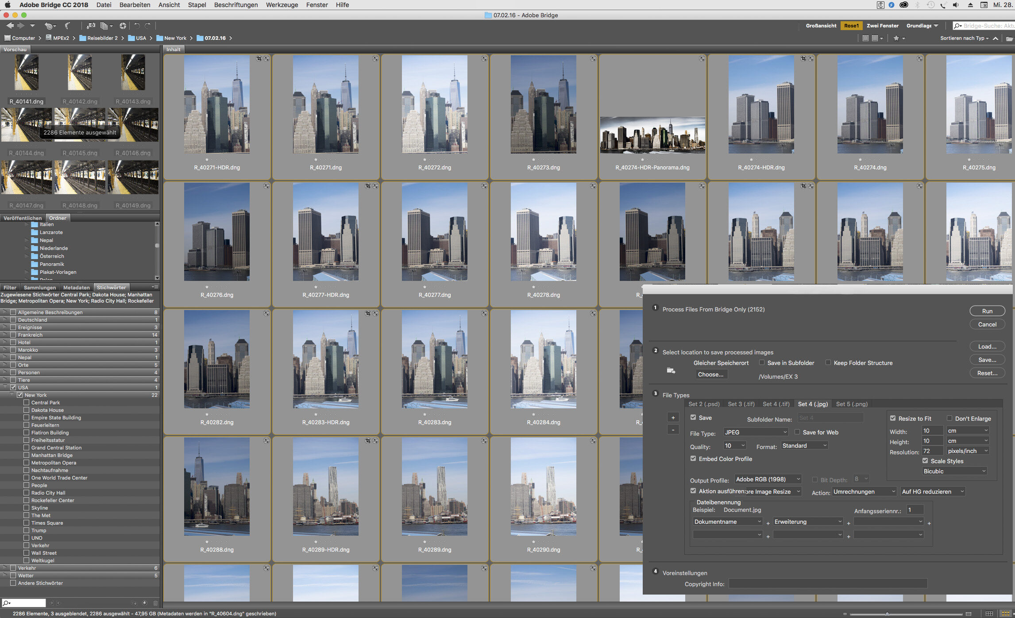1015x618 pixels.
Task: Click Save... settings button
Action: click(x=987, y=360)
